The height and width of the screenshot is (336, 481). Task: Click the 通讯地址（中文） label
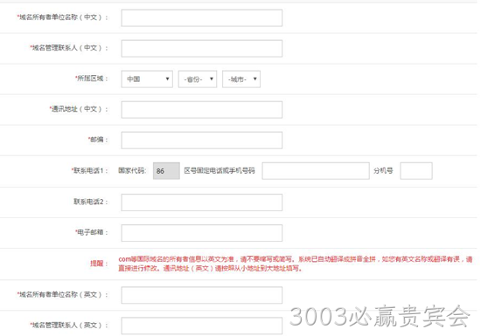click(79, 109)
